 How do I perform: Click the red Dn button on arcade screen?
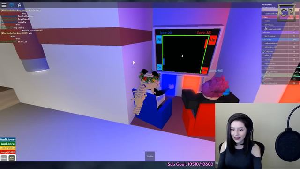point(204,70)
